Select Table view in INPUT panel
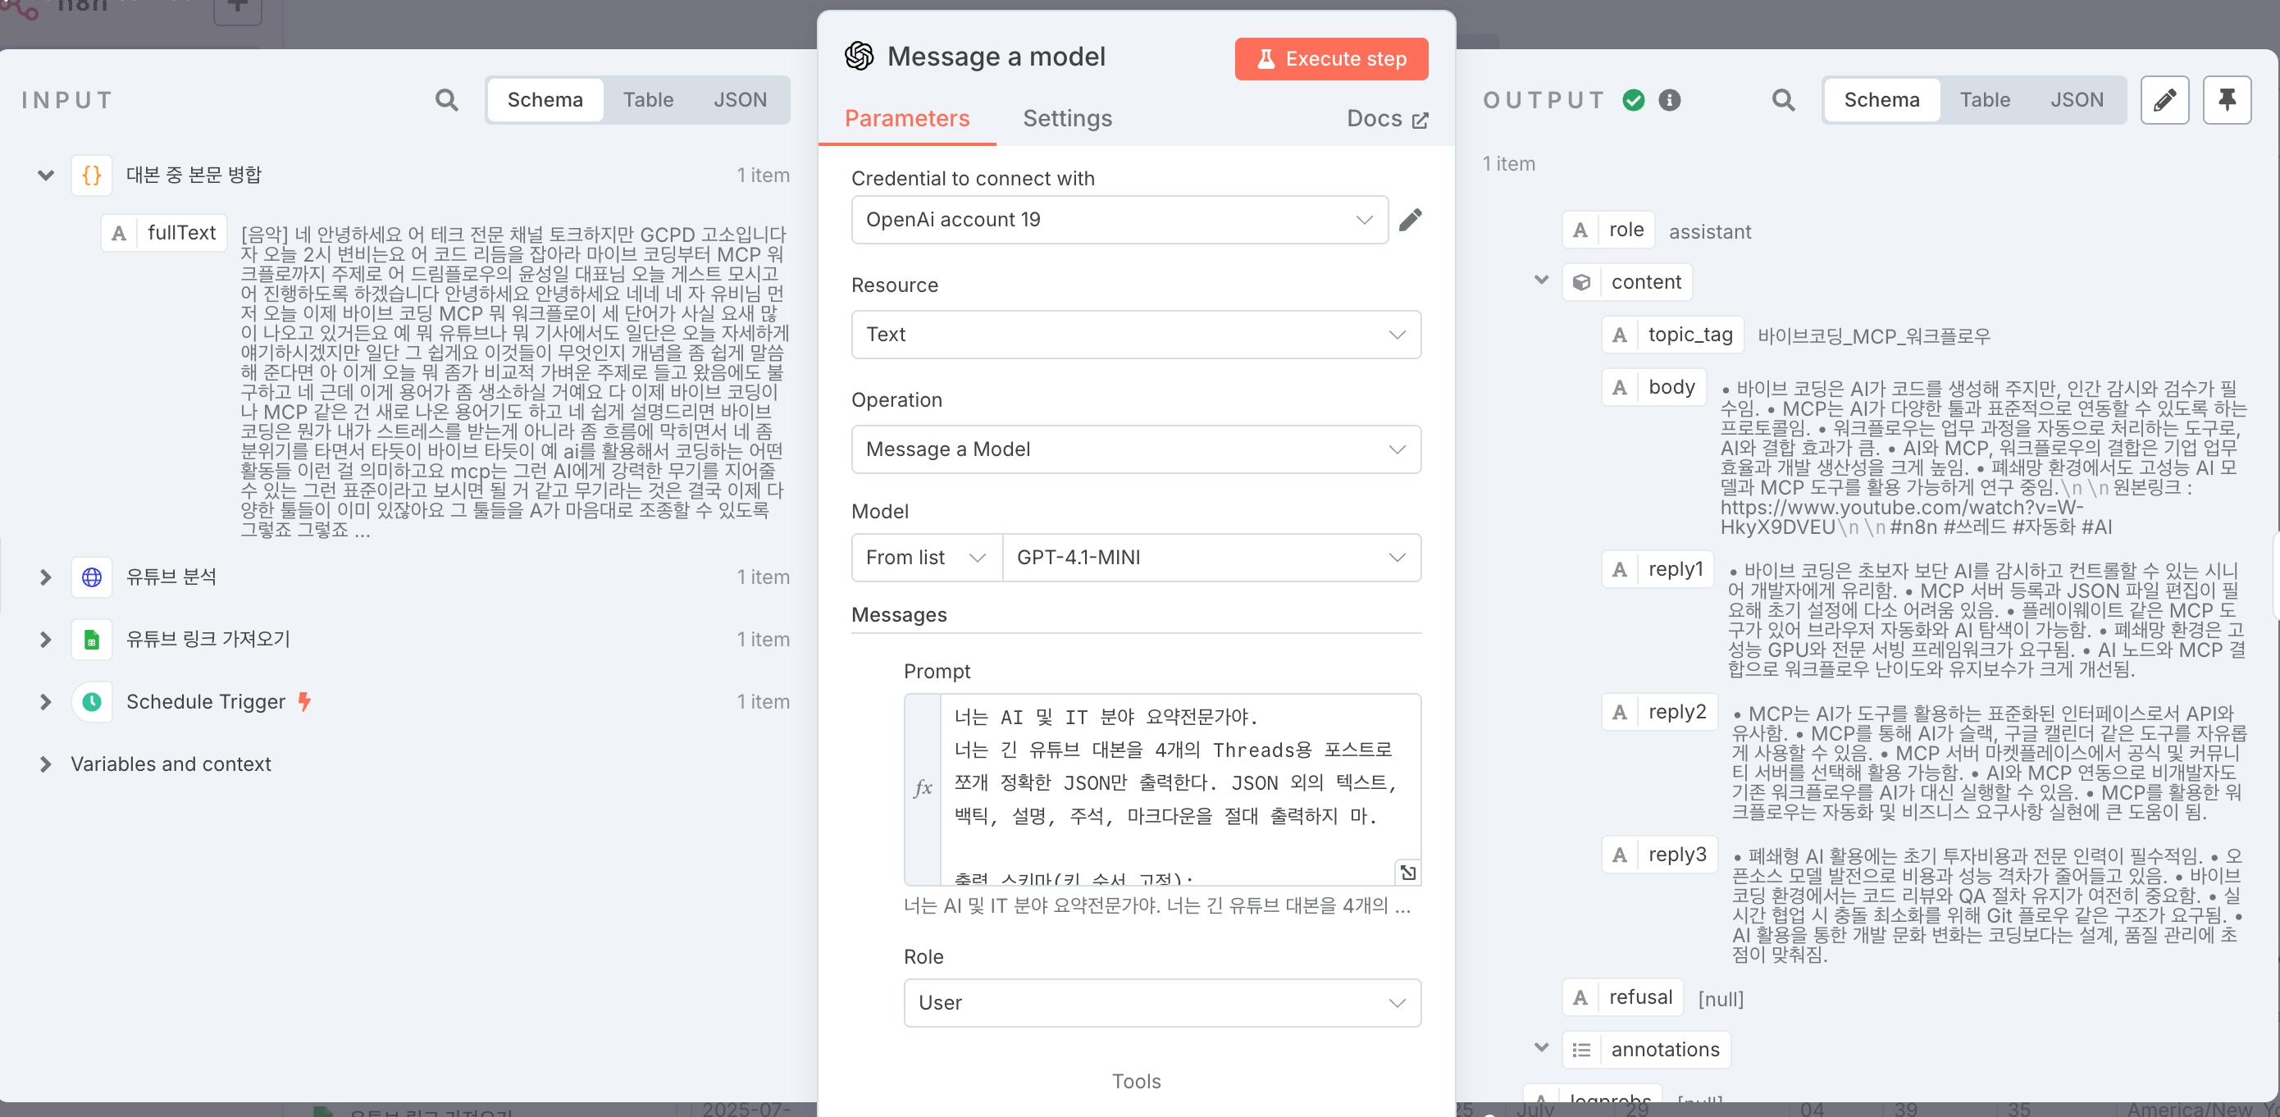The height and width of the screenshot is (1117, 2280). 648,100
